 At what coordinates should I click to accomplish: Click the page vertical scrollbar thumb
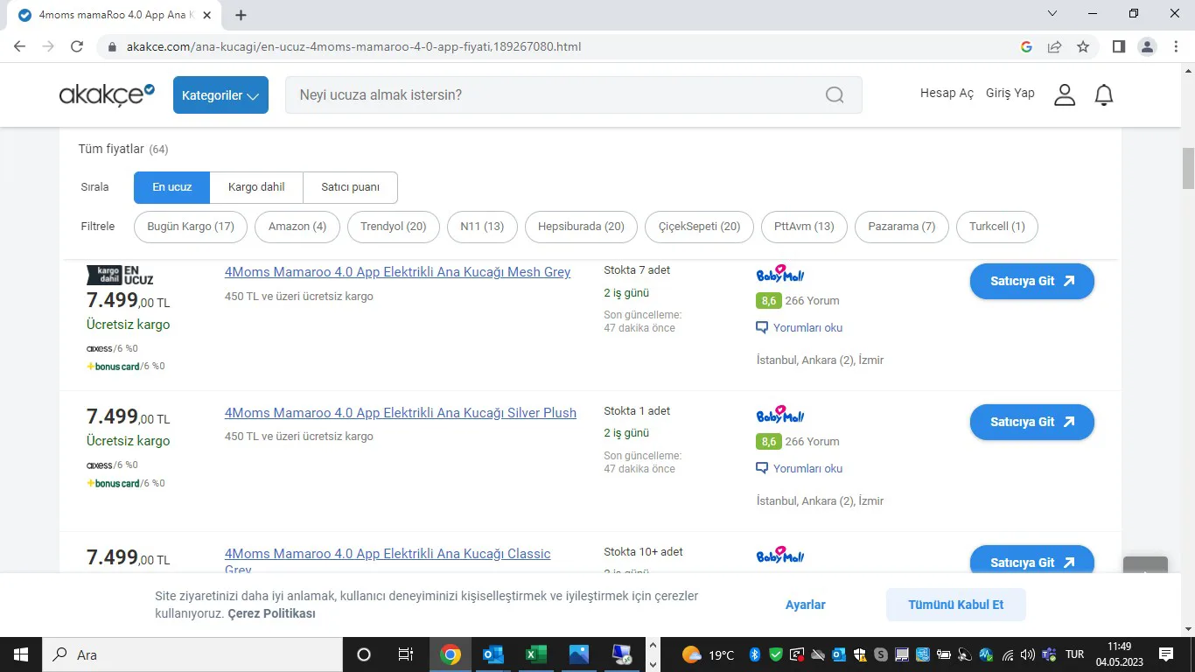pos(1188,169)
